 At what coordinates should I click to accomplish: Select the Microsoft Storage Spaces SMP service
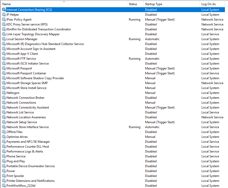pyautogui.click(x=27, y=83)
